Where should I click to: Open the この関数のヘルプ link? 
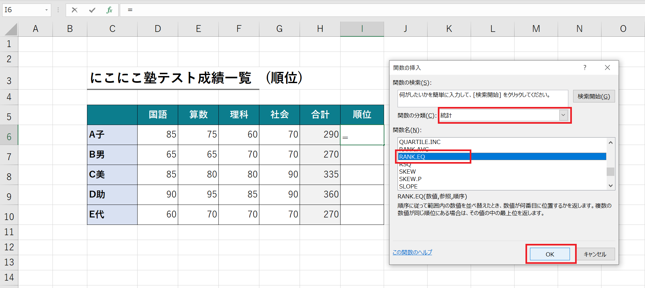point(412,252)
